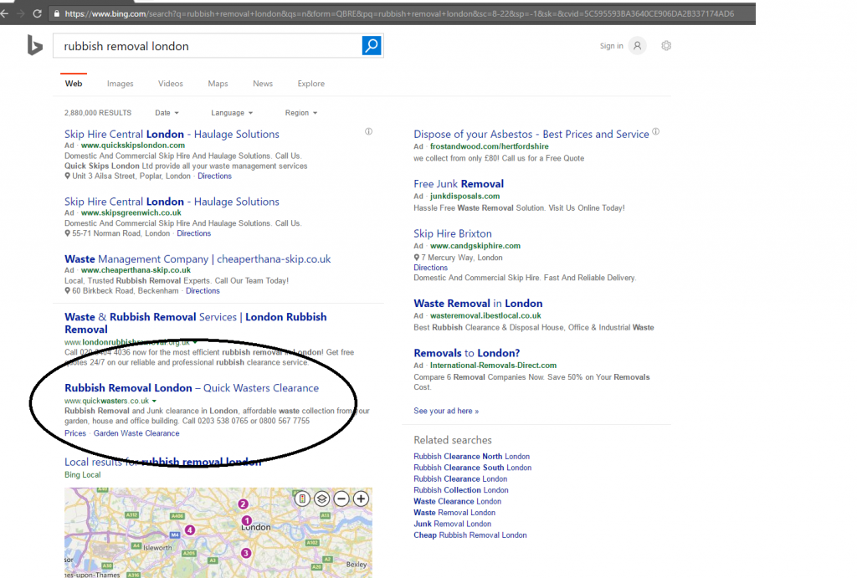Open related search Rubbish Clearance South London
This screenshot has height=578, width=857.
472,468
